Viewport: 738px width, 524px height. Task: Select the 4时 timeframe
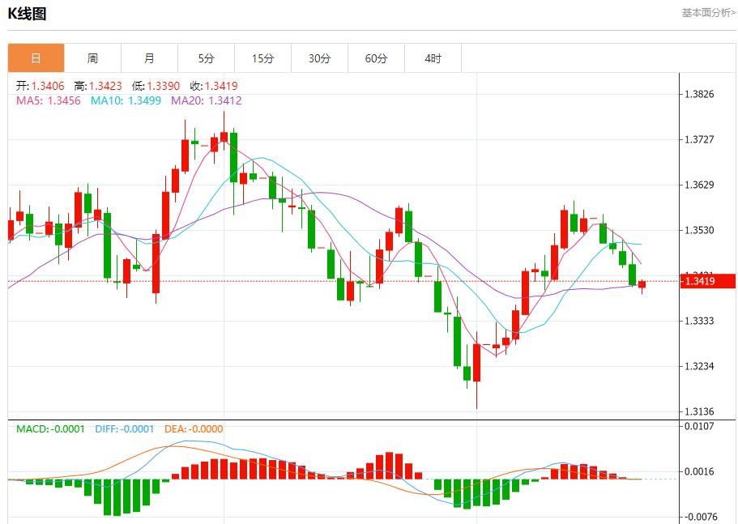tap(433, 58)
